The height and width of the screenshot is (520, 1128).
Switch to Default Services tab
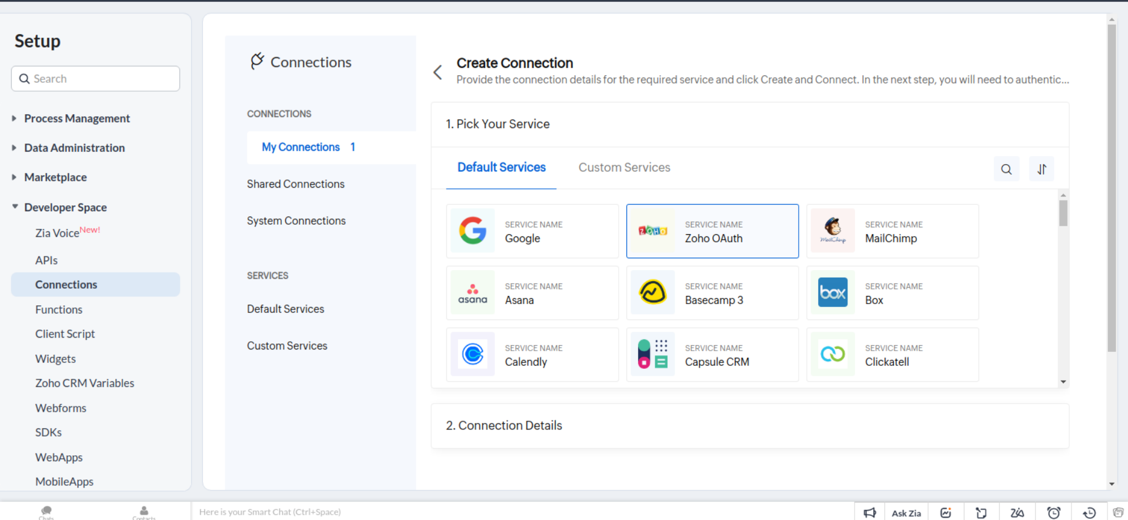[501, 168]
